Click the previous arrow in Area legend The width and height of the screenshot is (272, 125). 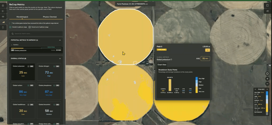[255, 89]
